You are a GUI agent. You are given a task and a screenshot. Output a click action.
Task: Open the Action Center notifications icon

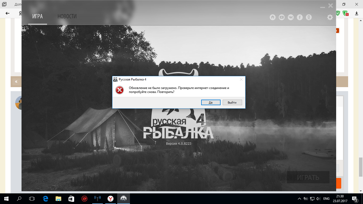click(x=355, y=199)
